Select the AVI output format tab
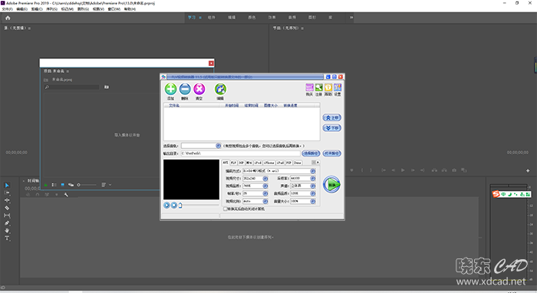Screen dimensions: 537x293 [x=226, y=163]
